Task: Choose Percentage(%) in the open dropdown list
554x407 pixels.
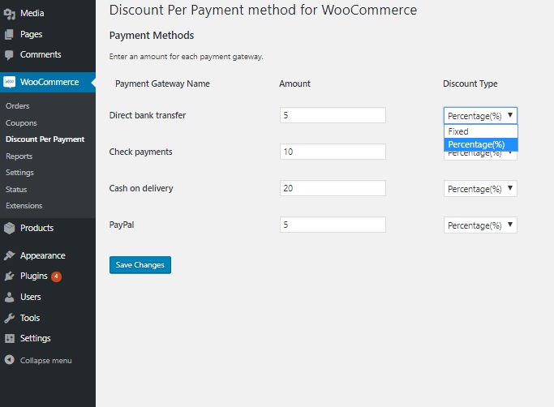Action: 480,144
